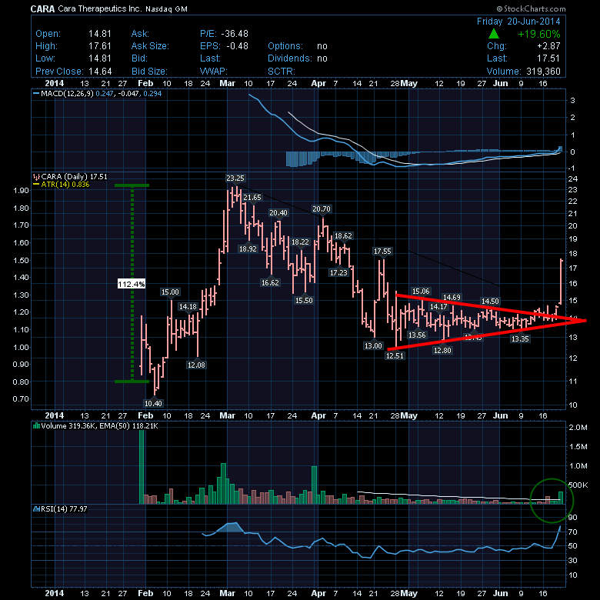
Task: Click the 18.62 price annotation
Action: 343,235
